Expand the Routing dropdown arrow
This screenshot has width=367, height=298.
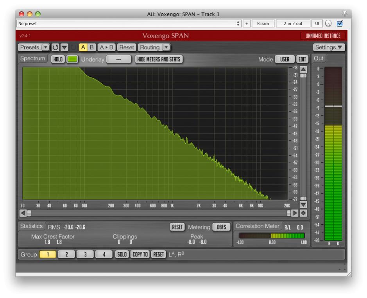click(x=166, y=47)
